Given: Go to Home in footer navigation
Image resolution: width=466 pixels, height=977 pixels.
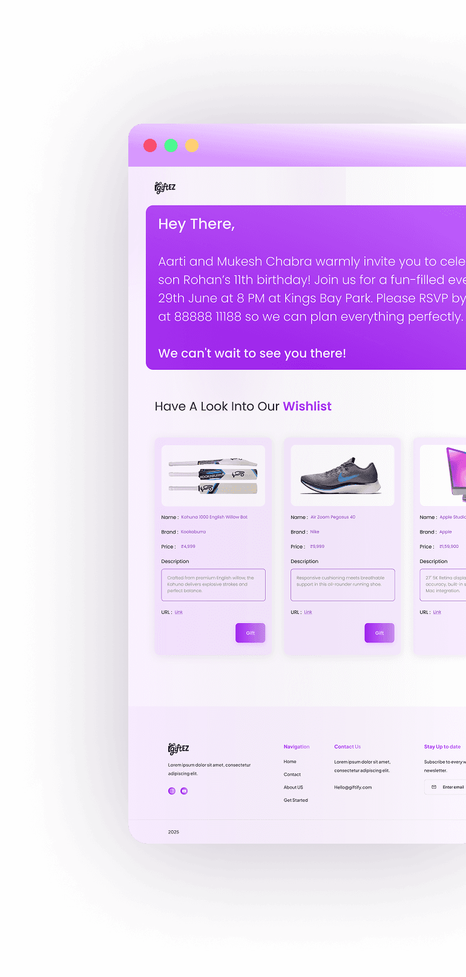Looking at the screenshot, I should point(290,762).
